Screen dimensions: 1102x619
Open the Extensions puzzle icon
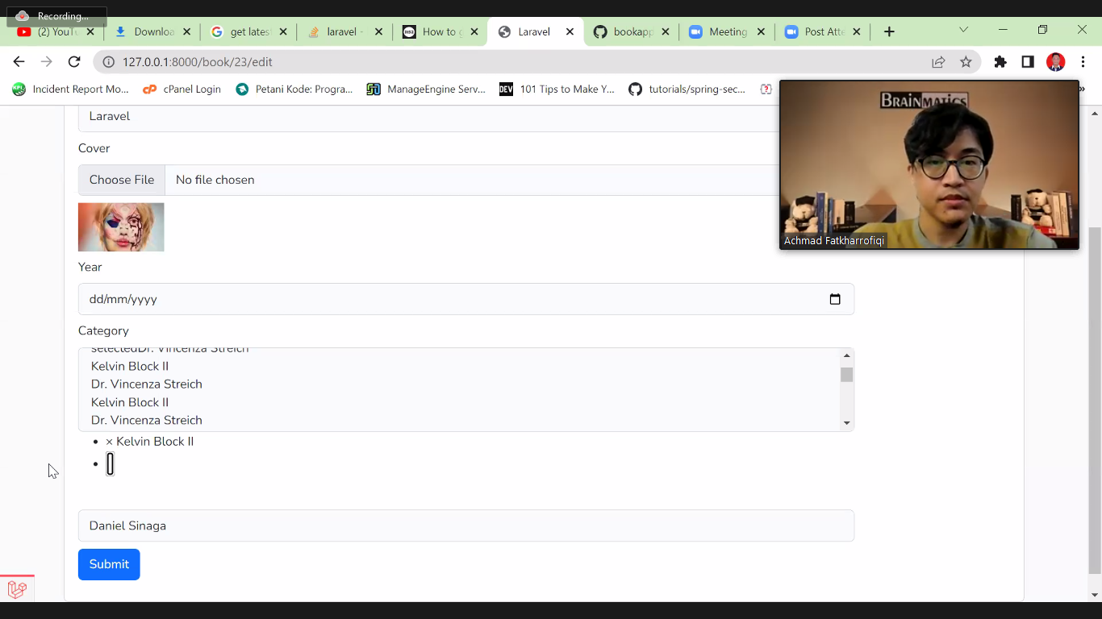point(1000,62)
